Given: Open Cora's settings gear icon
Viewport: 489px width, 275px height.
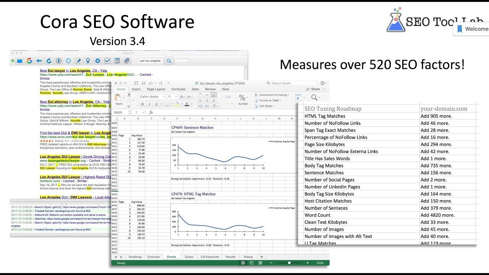Looking at the screenshot, I should point(97,60).
